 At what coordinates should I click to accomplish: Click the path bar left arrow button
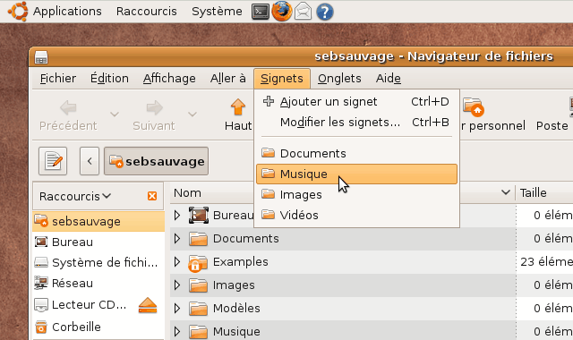click(90, 161)
